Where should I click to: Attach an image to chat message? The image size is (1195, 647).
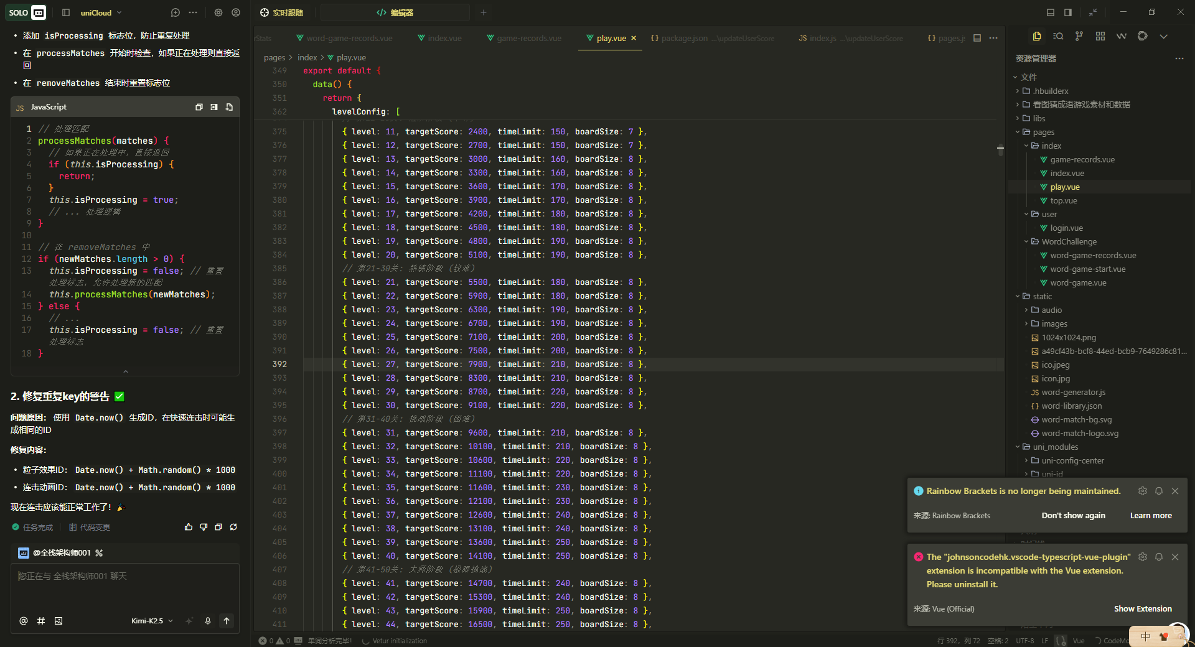coord(59,621)
